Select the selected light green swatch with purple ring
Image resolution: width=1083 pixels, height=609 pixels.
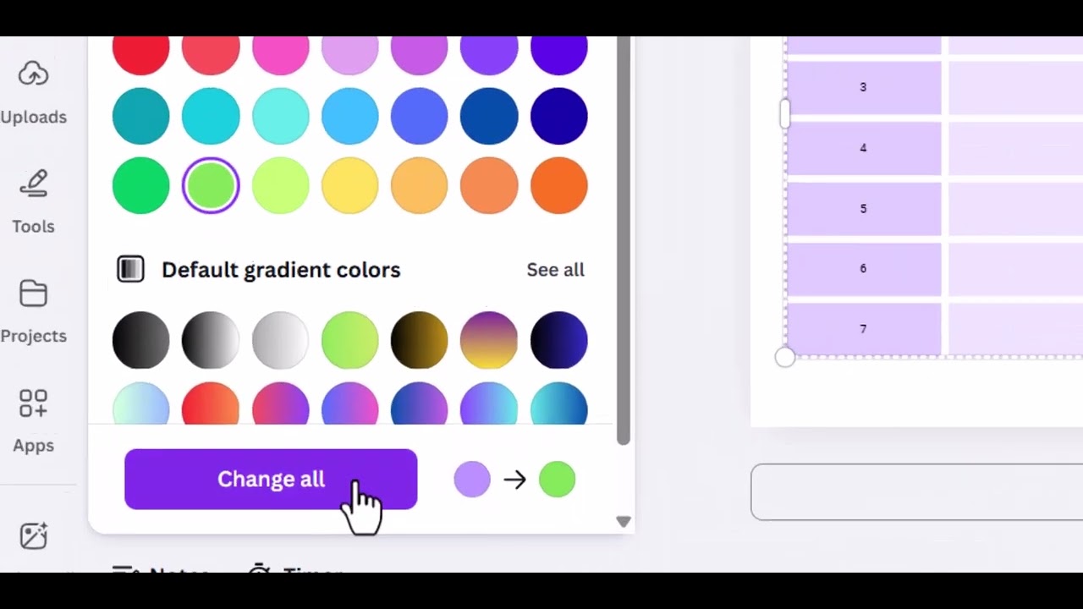click(x=211, y=185)
